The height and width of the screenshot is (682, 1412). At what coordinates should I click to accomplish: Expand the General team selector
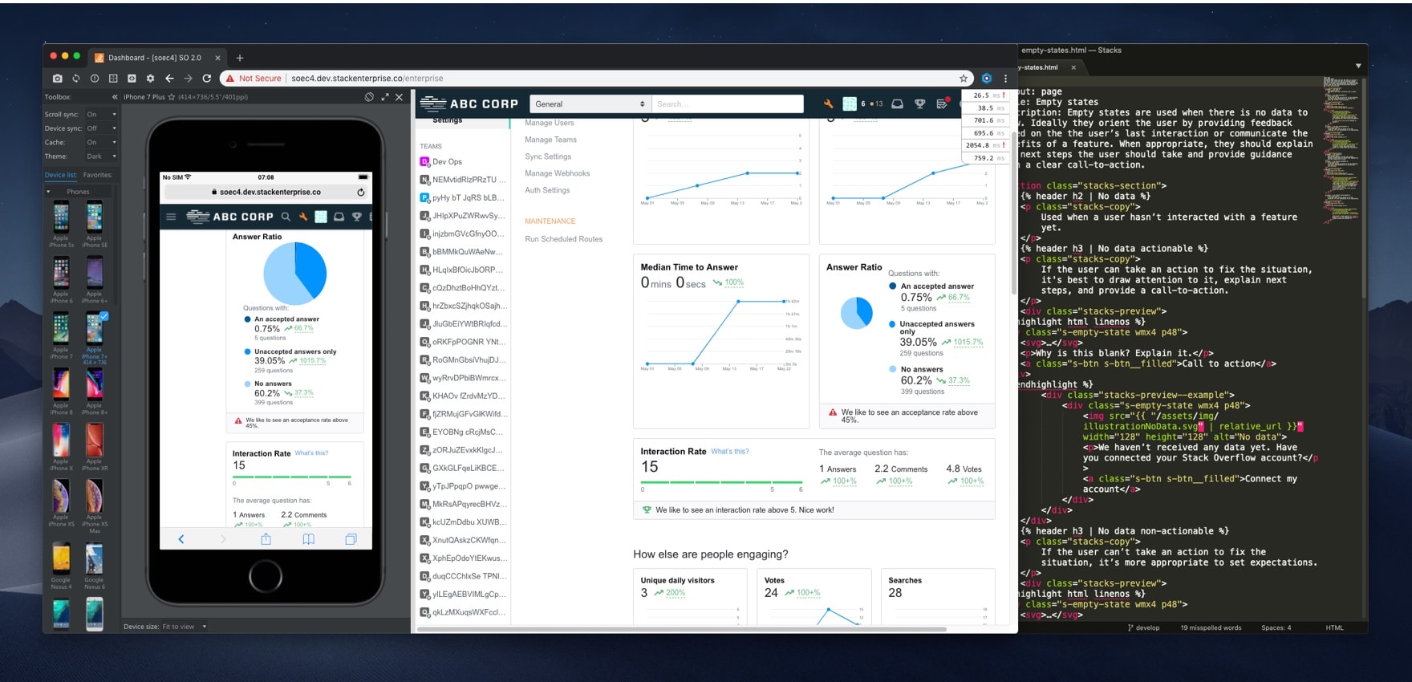[589, 104]
